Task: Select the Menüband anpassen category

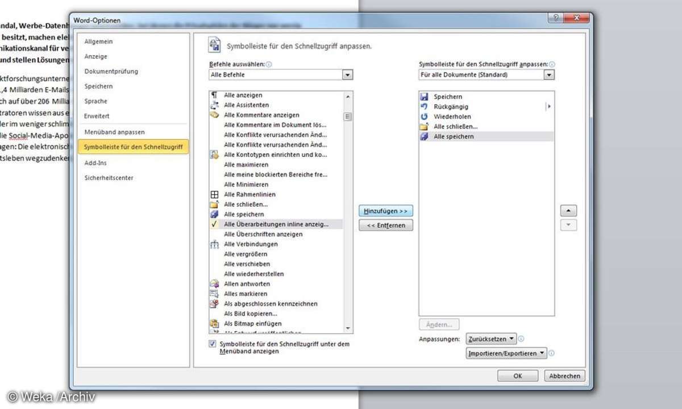Action: pos(114,132)
